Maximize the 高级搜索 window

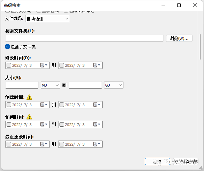pos(179,5)
